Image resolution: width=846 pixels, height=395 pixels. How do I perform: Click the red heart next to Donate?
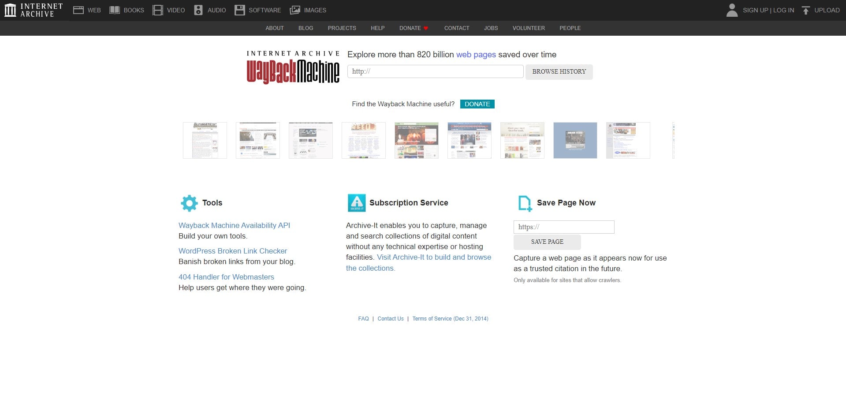click(426, 28)
